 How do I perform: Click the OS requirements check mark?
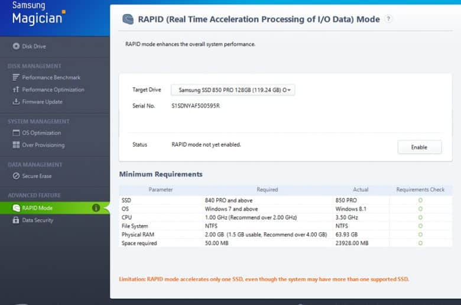(420, 209)
